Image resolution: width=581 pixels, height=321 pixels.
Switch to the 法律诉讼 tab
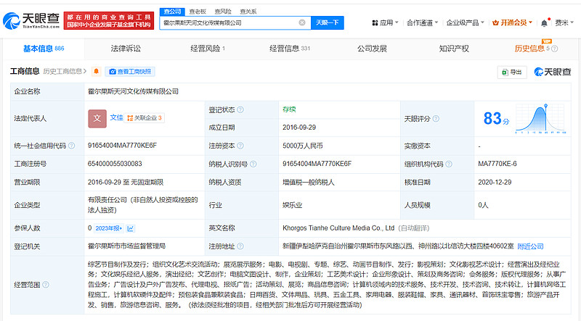(126, 49)
